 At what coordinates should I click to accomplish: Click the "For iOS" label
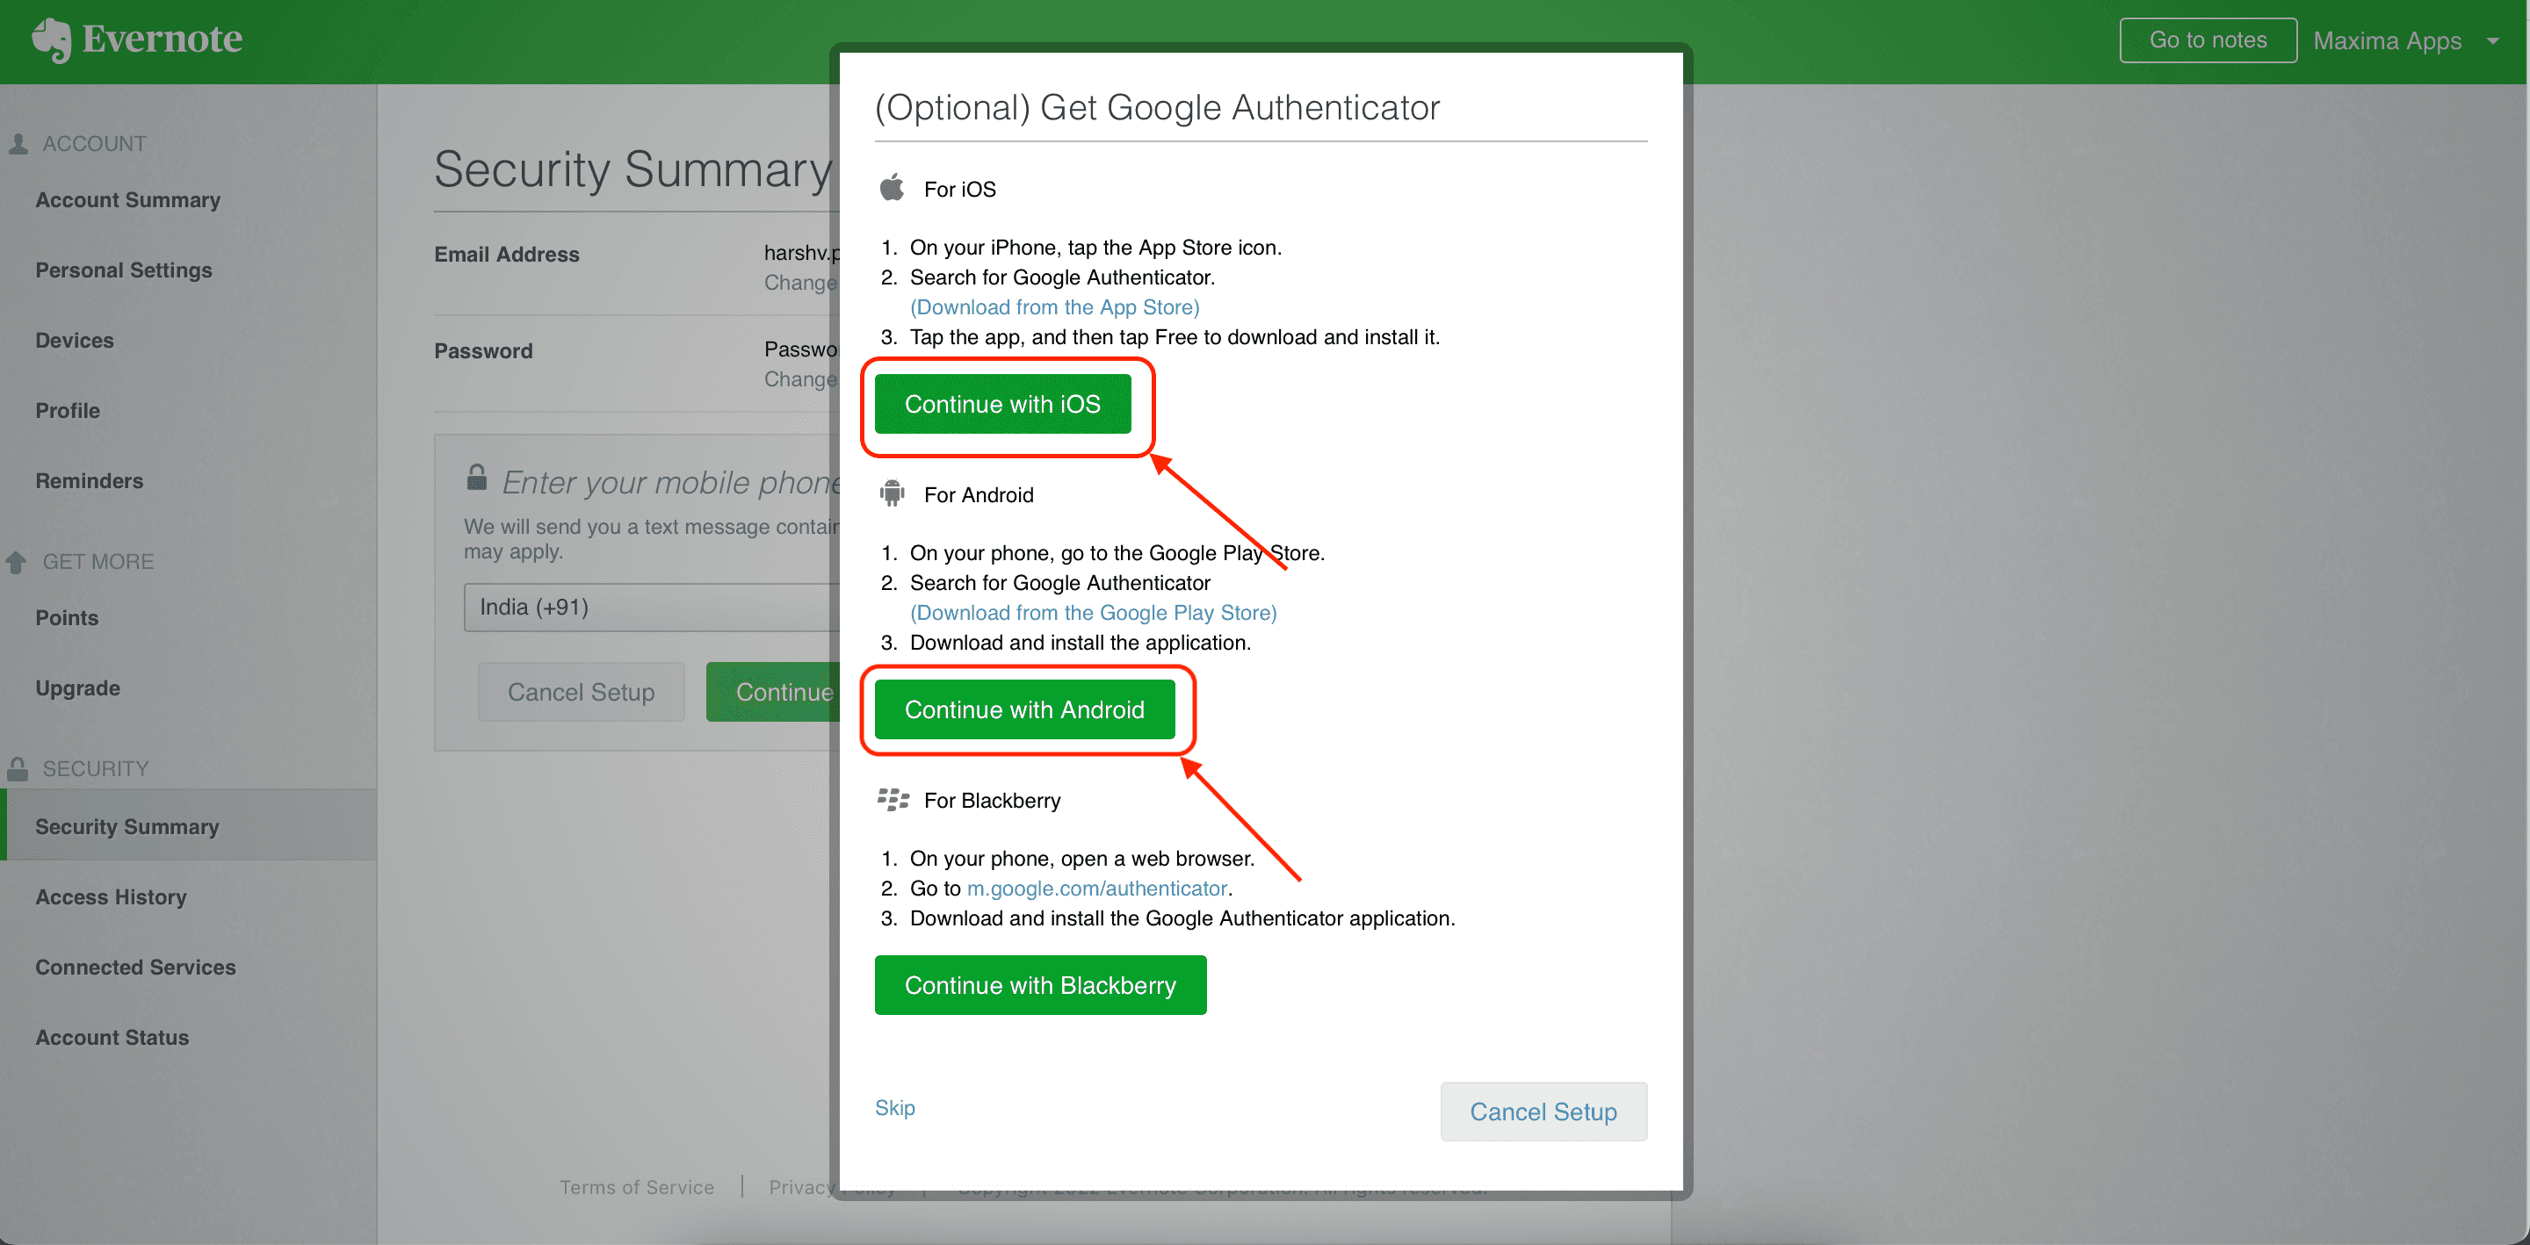[959, 189]
